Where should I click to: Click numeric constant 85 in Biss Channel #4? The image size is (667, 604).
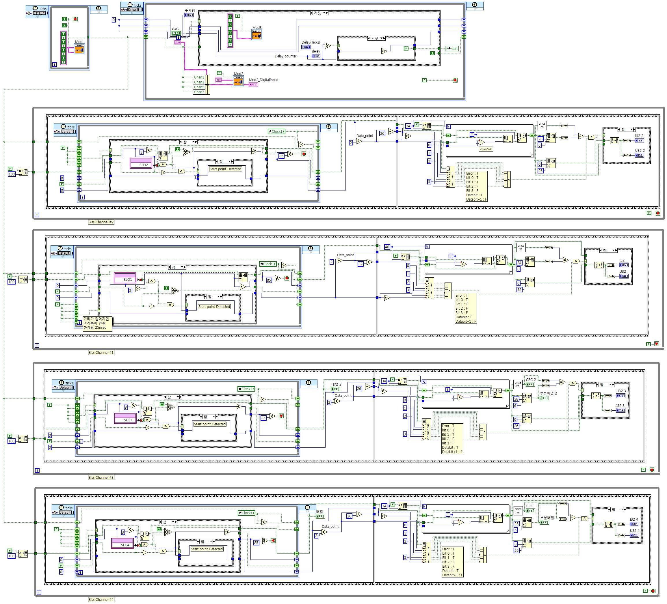(256, 543)
